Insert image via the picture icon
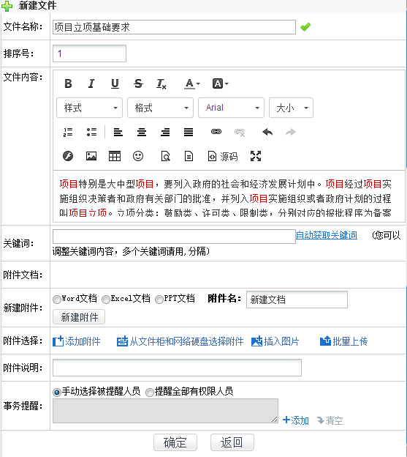The image size is (407, 457). [x=91, y=156]
